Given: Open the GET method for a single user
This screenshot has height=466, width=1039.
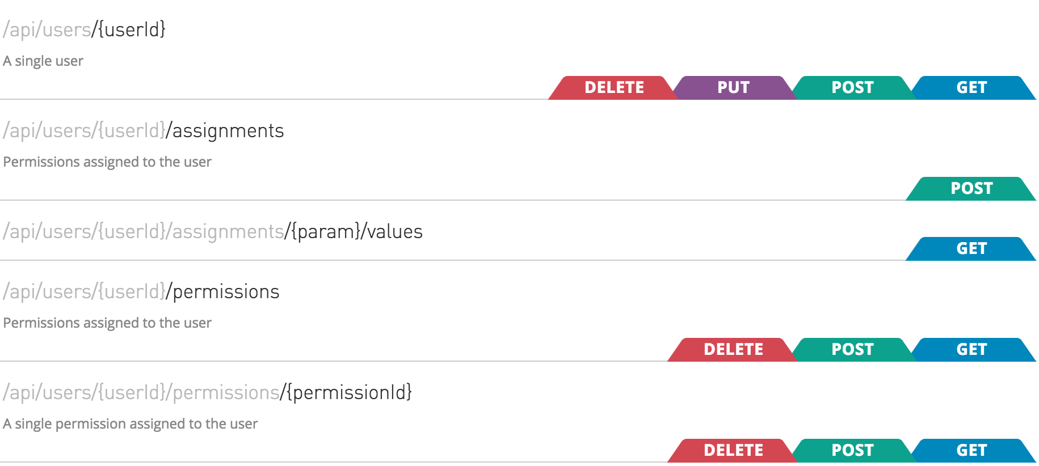Looking at the screenshot, I should click(971, 87).
